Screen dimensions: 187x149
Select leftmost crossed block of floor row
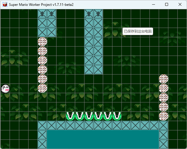coord(42,125)
